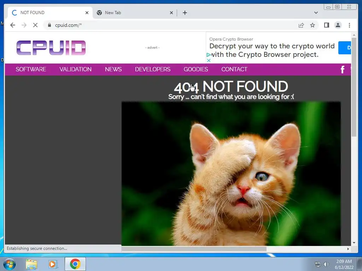Click the 404 NOT FOUND heading

231,87
